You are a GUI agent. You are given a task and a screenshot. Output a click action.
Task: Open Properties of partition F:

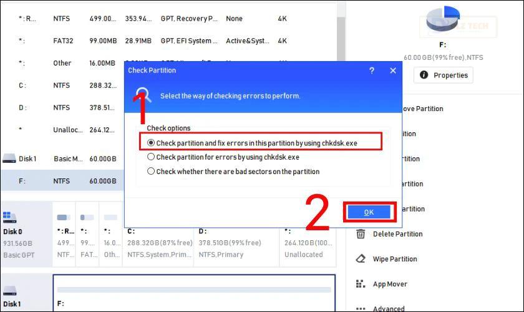coord(443,76)
